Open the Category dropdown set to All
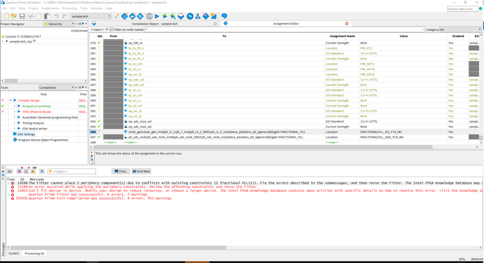This screenshot has width=484, height=263. point(460,30)
